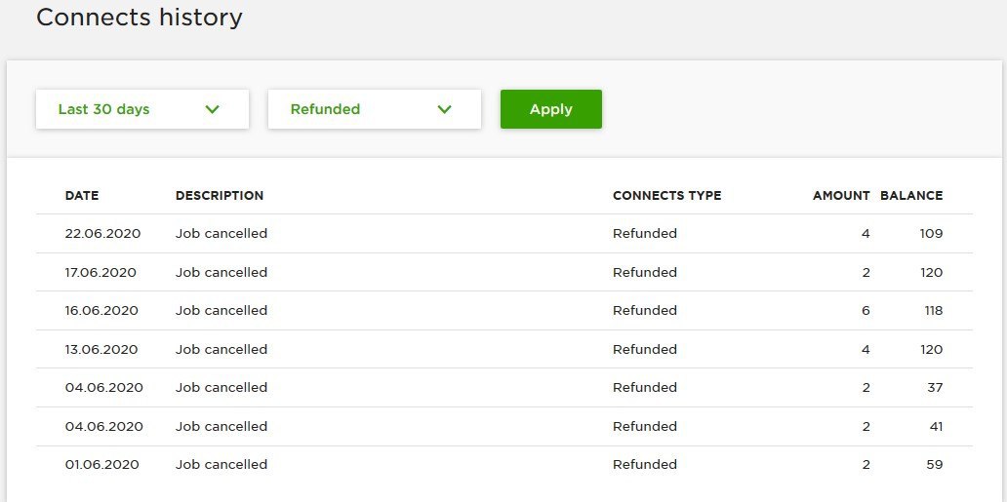Click the chevron arrow beside Last 30 days
This screenshot has width=1007, height=502.
212,109
